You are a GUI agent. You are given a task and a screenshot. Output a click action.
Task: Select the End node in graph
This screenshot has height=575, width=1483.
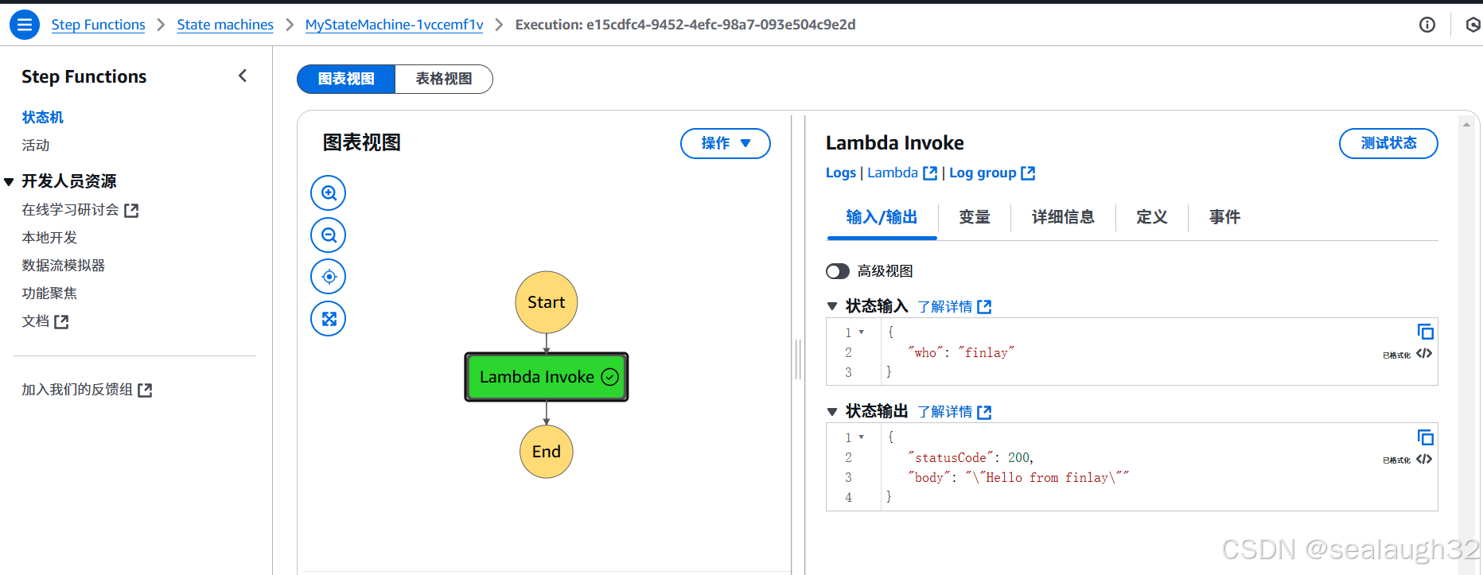click(x=547, y=452)
